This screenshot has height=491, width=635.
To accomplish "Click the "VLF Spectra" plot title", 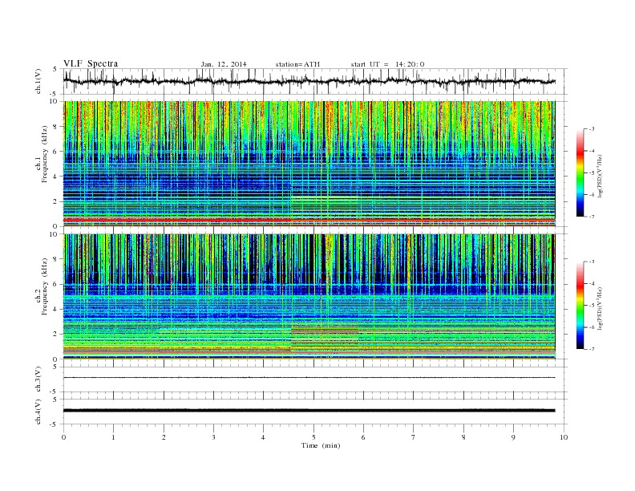I will coord(91,63).
